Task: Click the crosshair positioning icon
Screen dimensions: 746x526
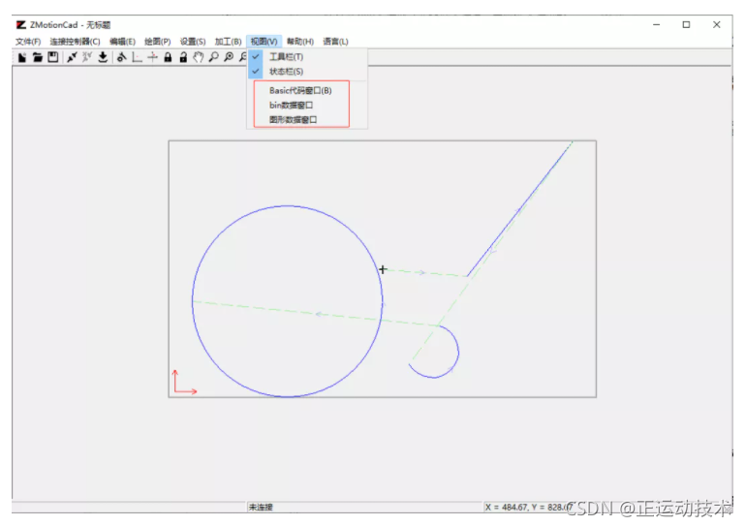Action: (152, 57)
